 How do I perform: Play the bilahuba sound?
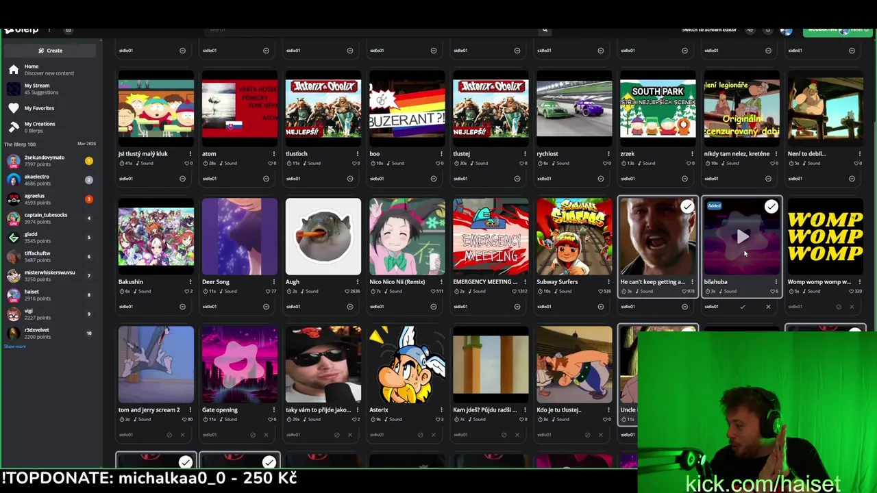click(743, 237)
